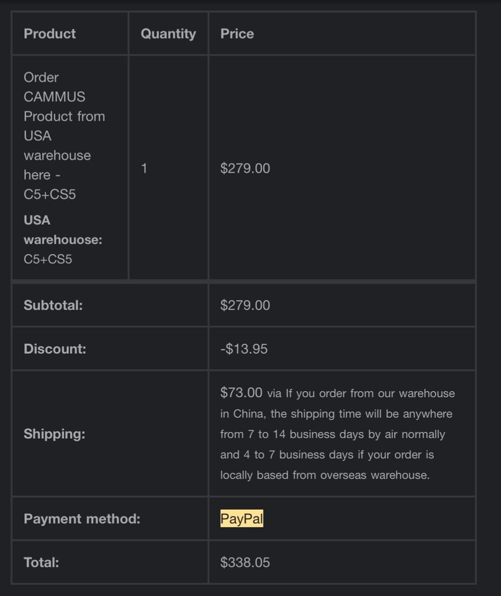Click the Quantity column header
The width and height of the screenshot is (501, 596).
coord(168,34)
